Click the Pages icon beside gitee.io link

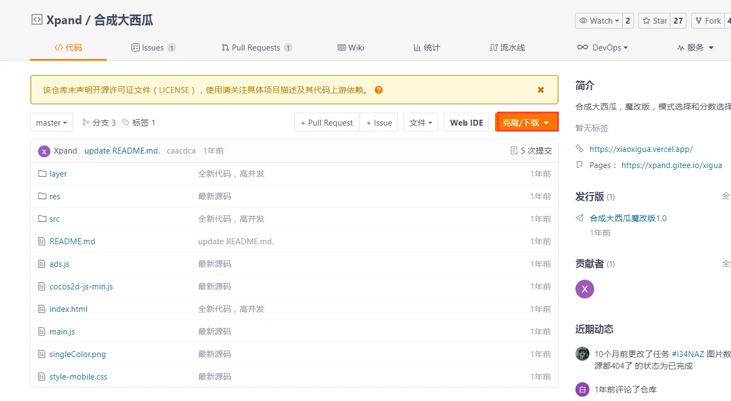click(579, 165)
